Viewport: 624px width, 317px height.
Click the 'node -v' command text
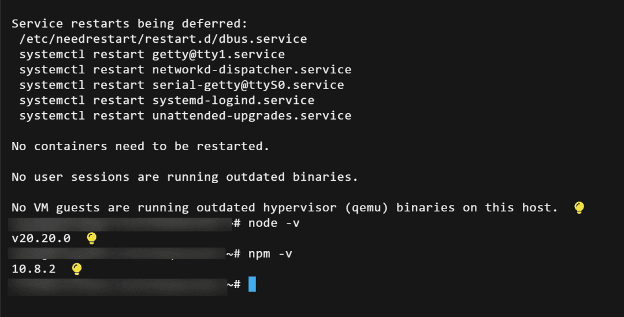[x=274, y=223]
